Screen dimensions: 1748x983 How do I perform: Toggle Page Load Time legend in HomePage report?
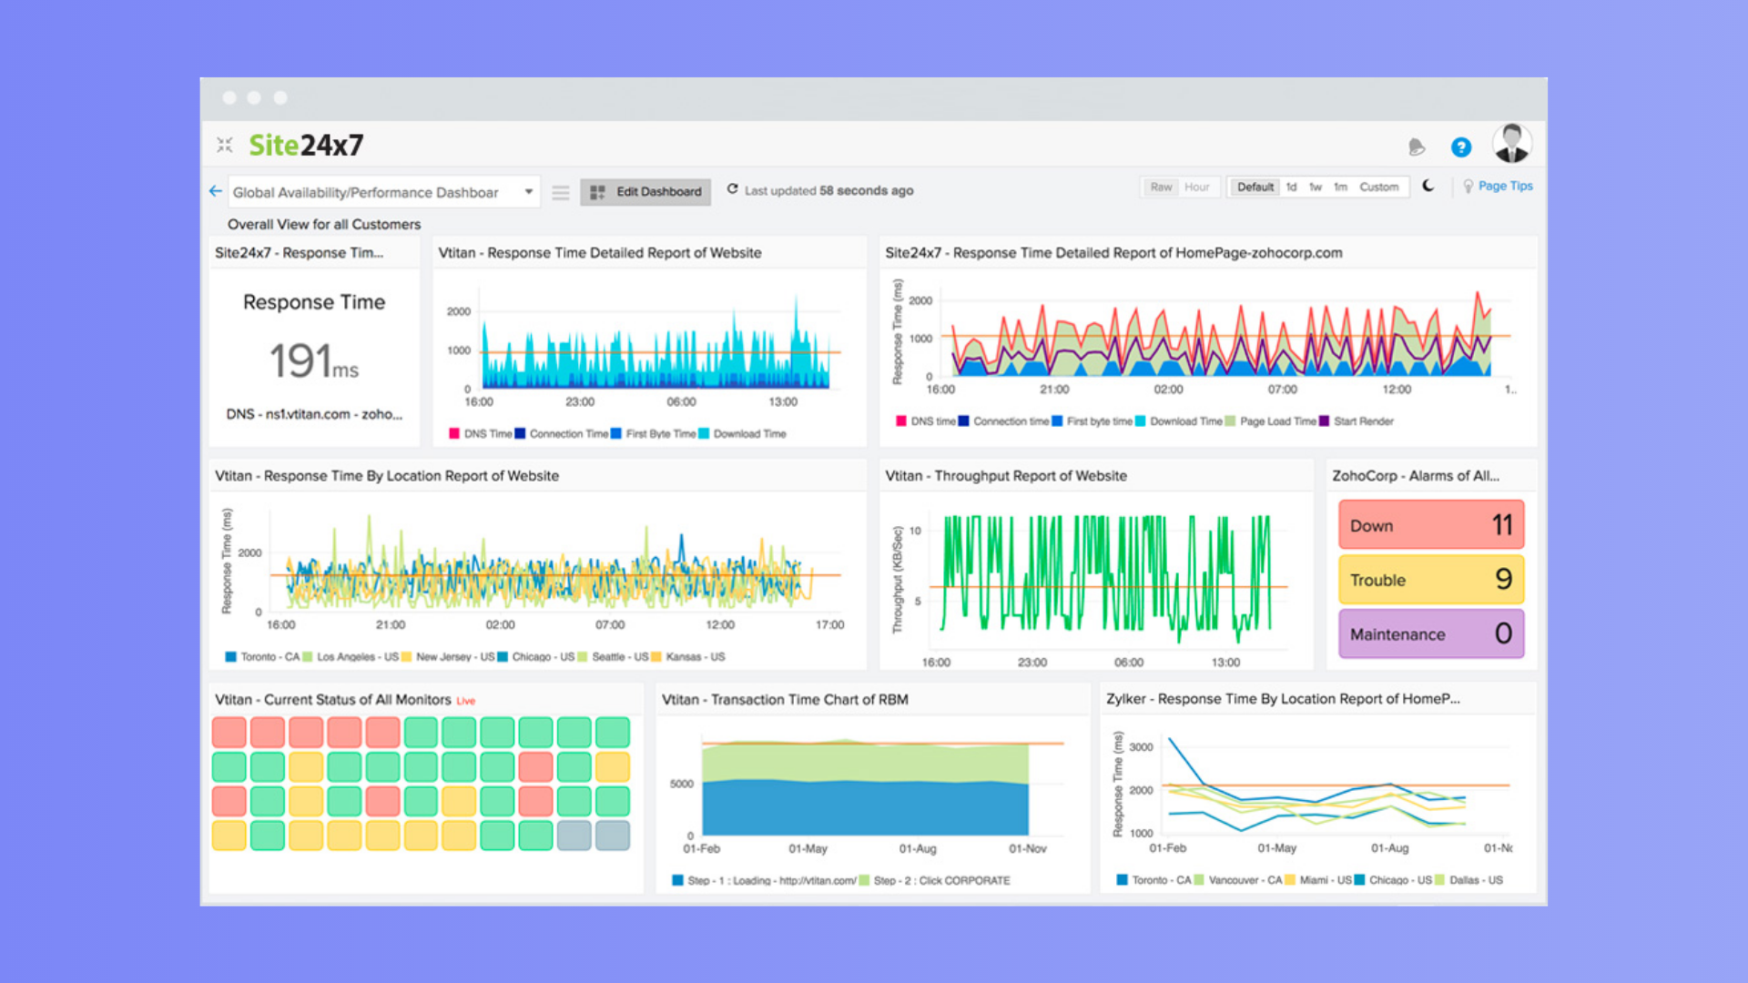coord(1271,421)
